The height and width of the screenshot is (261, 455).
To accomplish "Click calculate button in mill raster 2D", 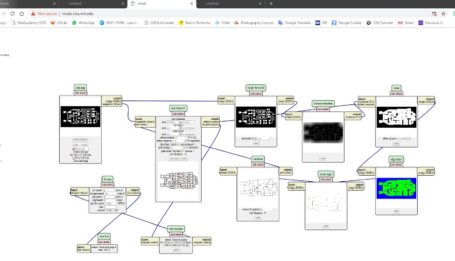I will coord(174,158).
